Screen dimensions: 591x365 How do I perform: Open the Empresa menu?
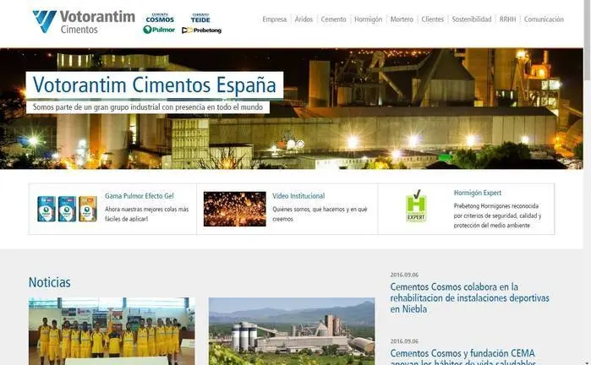point(275,19)
